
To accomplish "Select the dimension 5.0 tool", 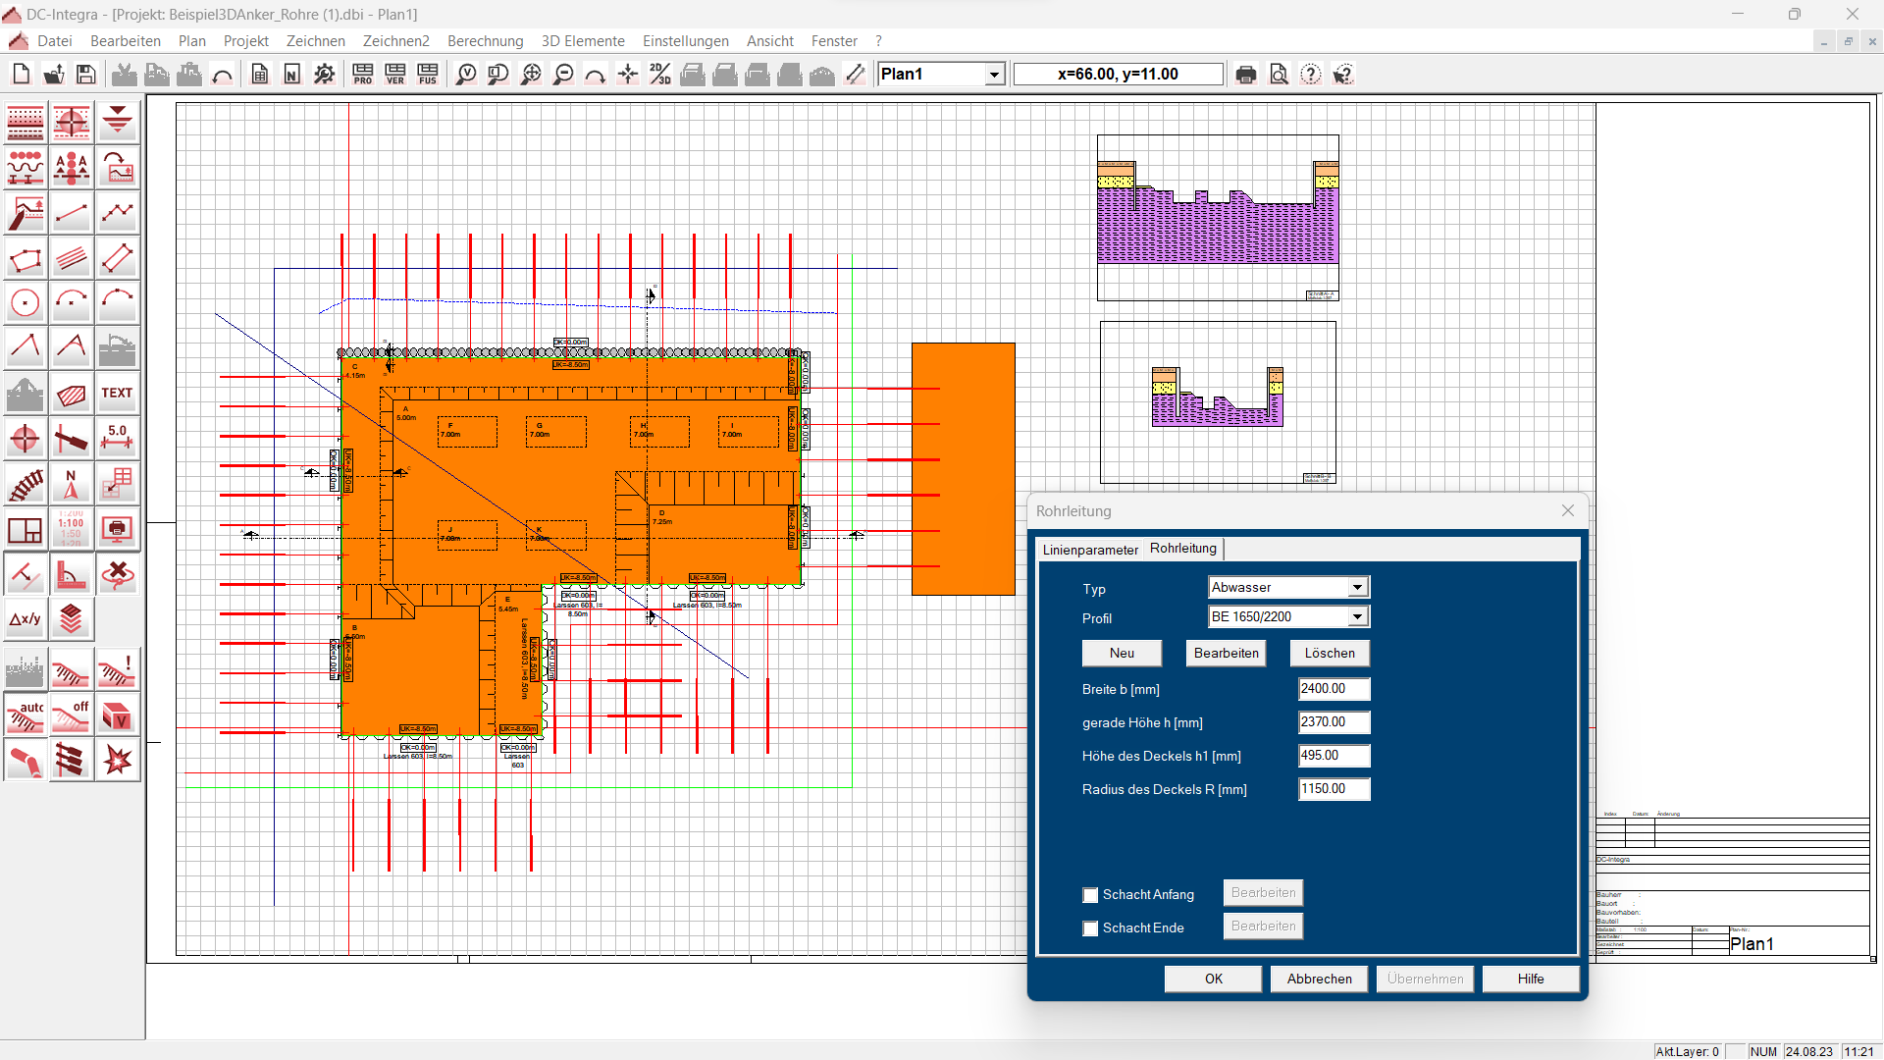I will pyautogui.click(x=117, y=438).
